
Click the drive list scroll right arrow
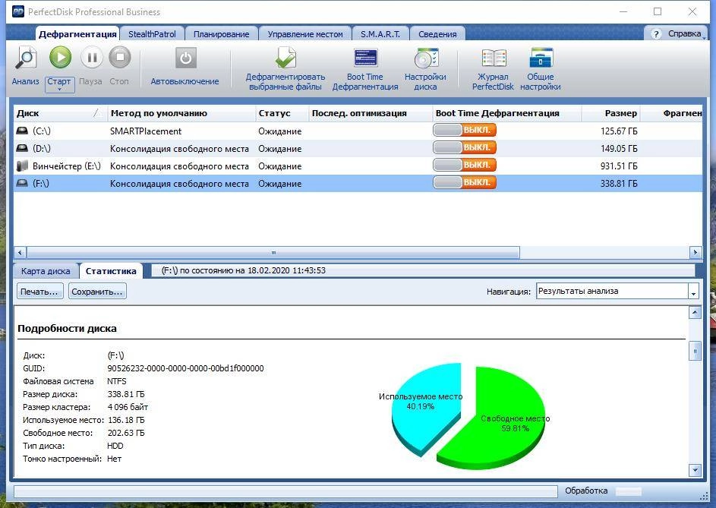(695, 252)
